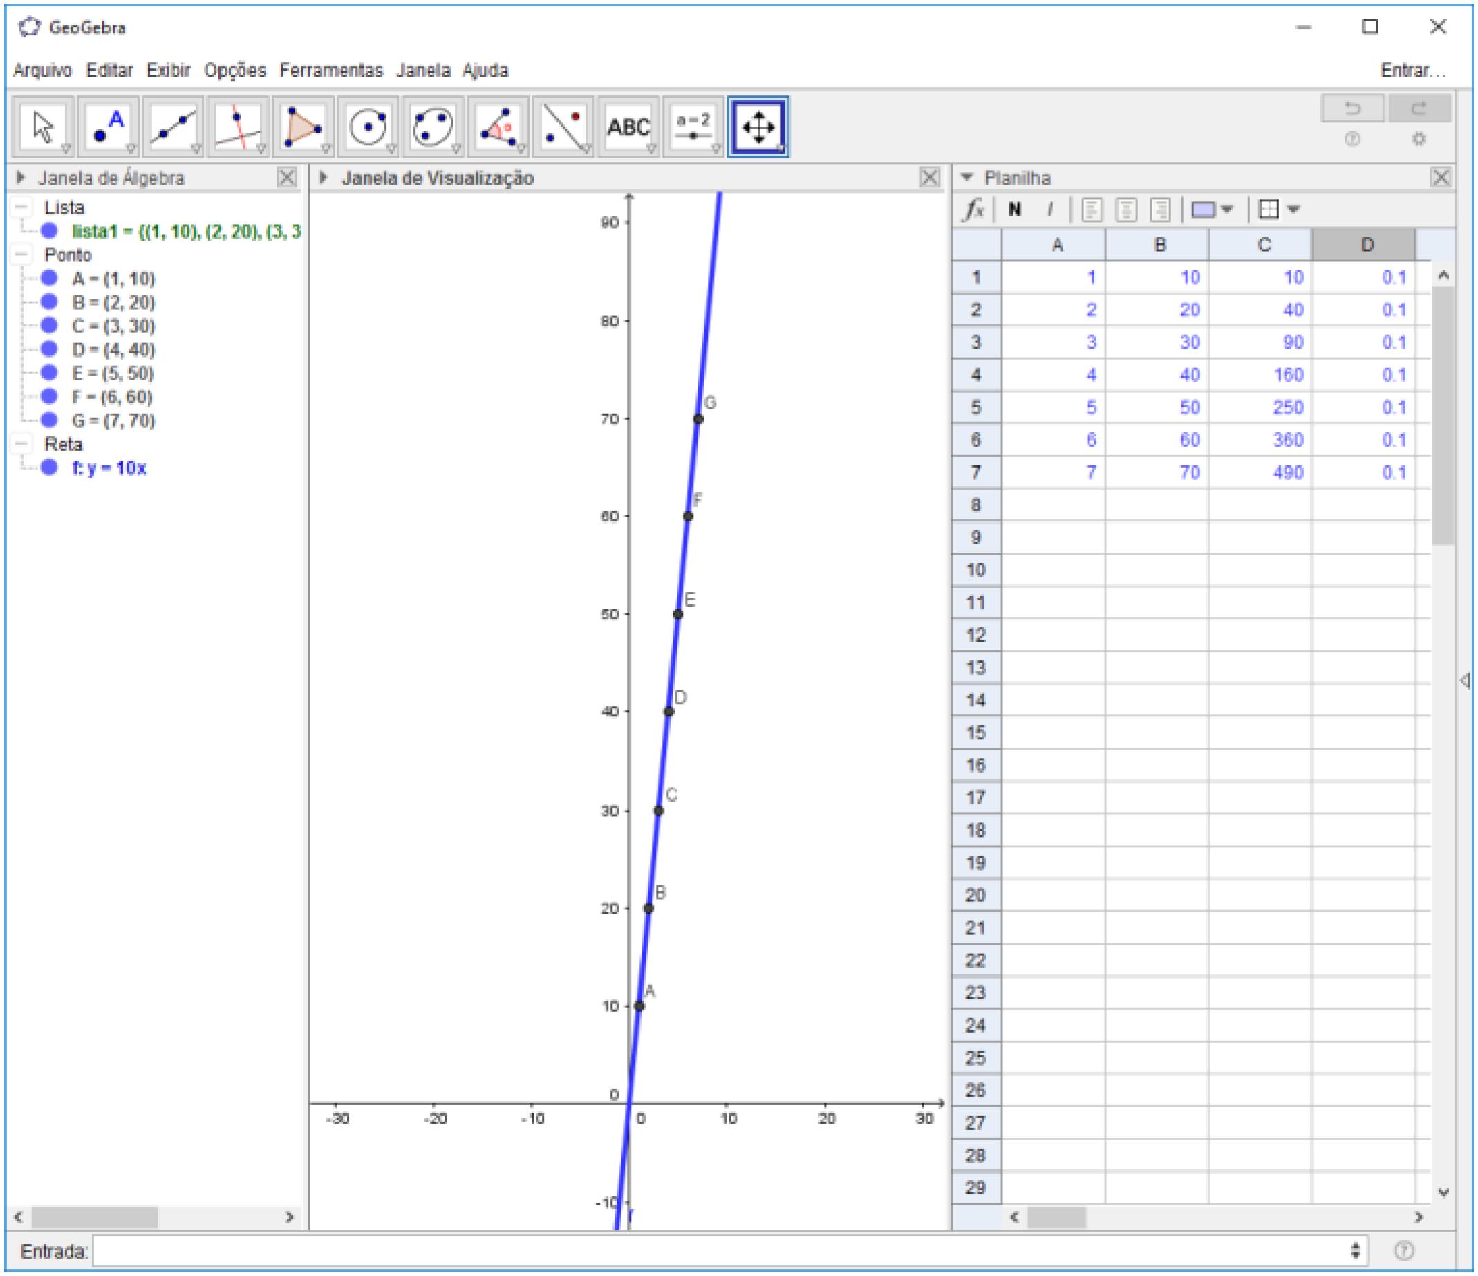Select the Polygon tool
Screen dimensions: 1478x1276
click(303, 127)
